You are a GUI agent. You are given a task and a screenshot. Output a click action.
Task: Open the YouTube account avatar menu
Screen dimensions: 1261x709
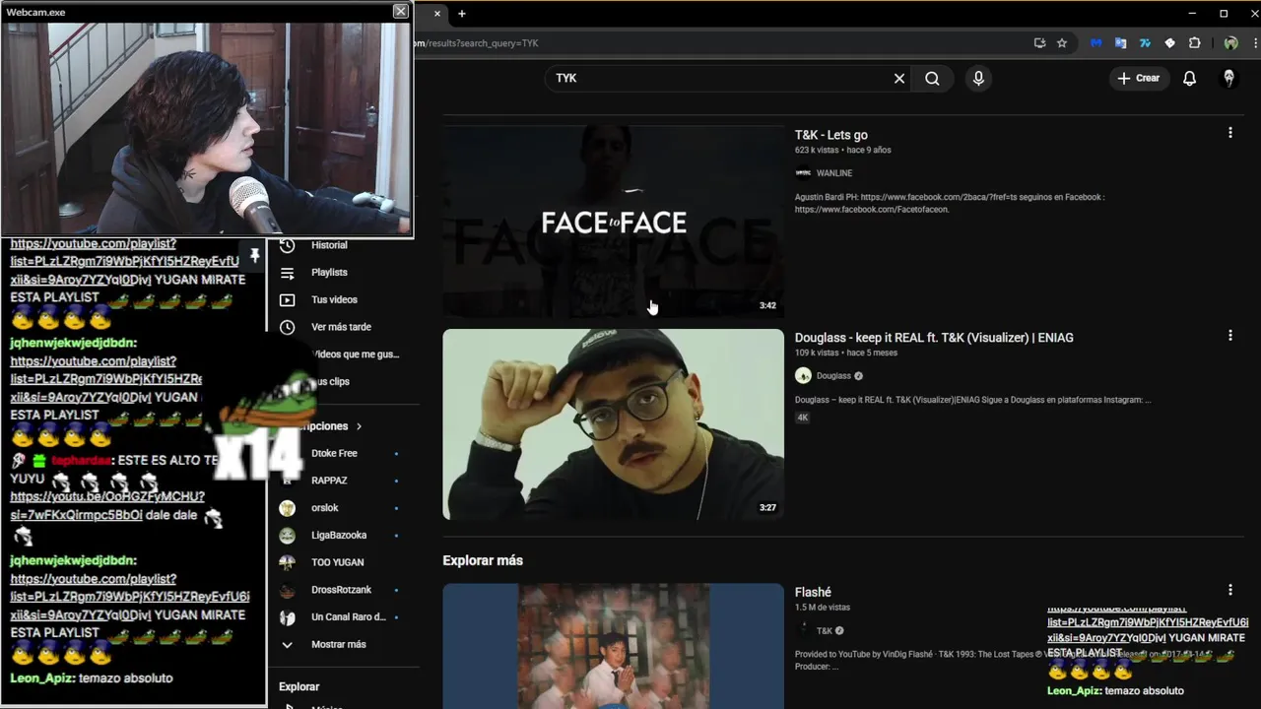coord(1228,79)
